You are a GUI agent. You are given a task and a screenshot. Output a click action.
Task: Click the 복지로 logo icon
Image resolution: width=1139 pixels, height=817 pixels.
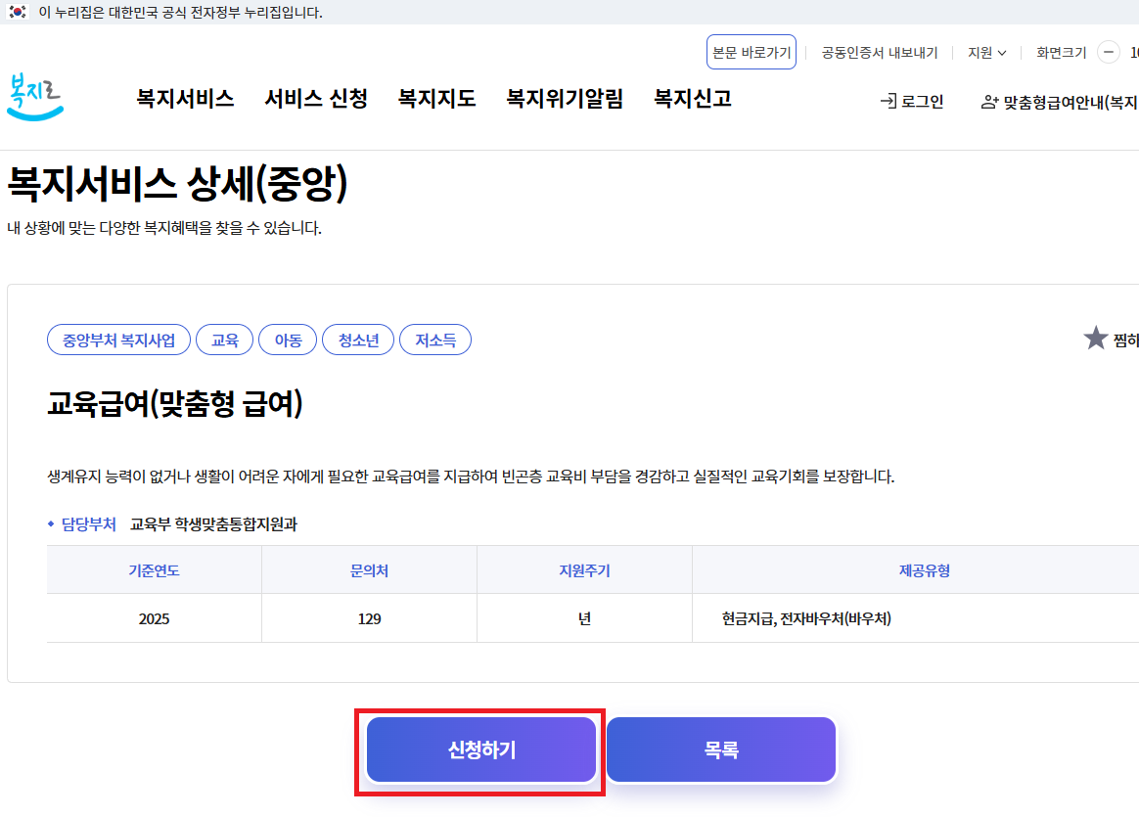[x=35, y=98]
